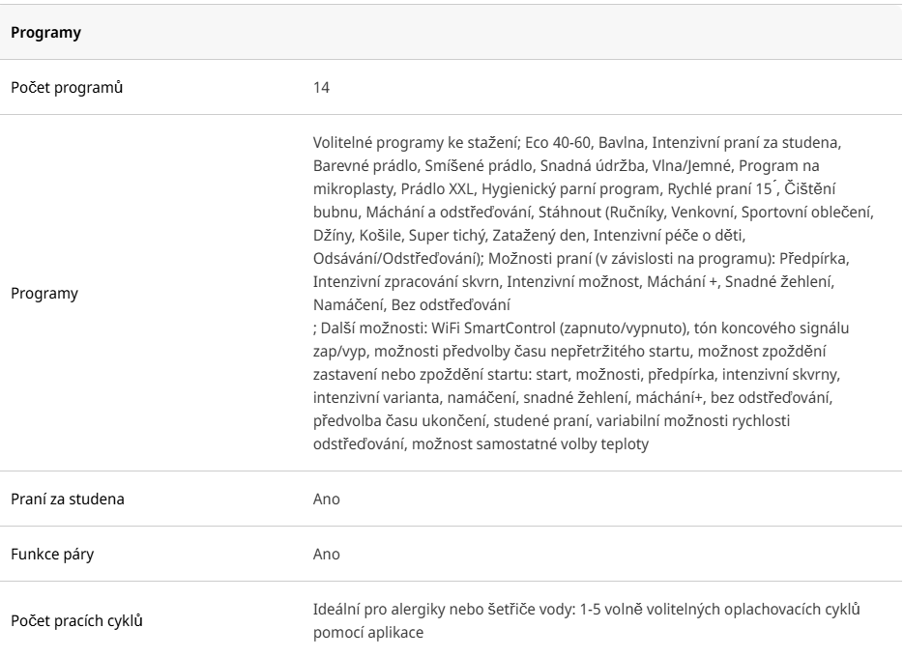Click the "Ideální pro alergiky" description text
This screenshot has height=657, width=904.
click(x=379, y=611)
